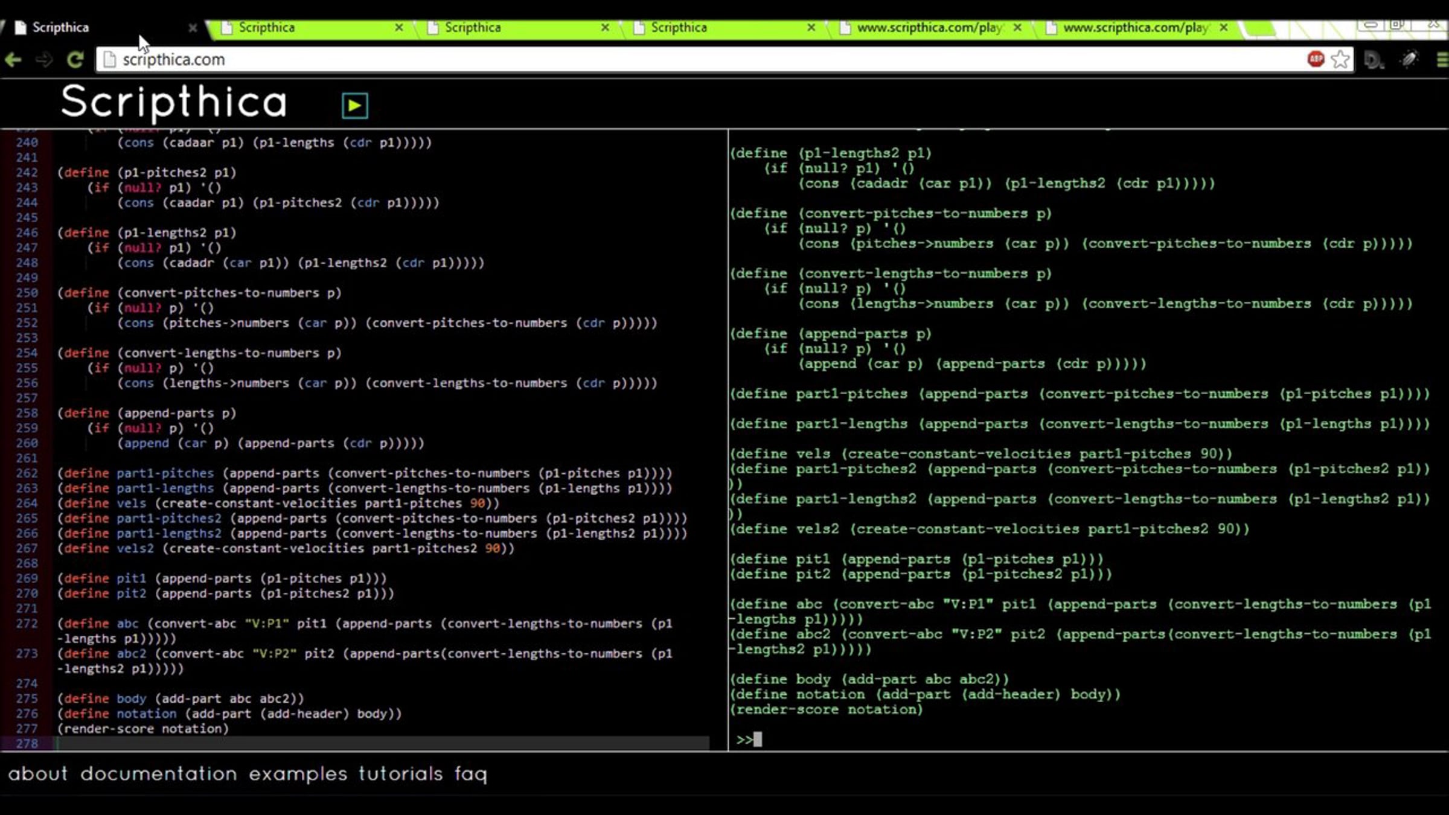Close the active dark Scripthica tab

pyautogui.click(x=192, y=28)
